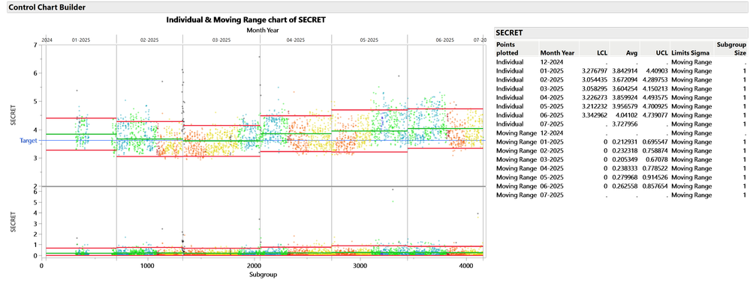This screenshot has height=289, width=750.
Task: Click the blue Target reference line label
Action: coord(28,141)
